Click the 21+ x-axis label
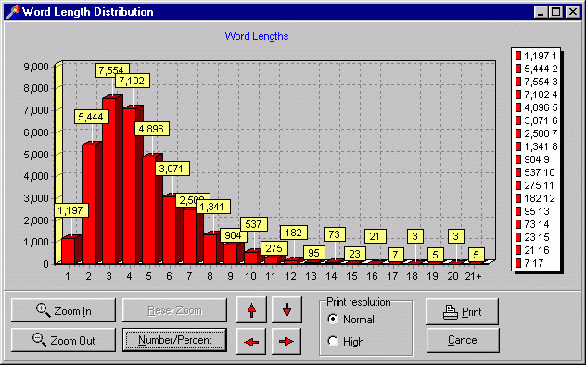The height and width of the screenshot is (365, 586). click(473, 276)
